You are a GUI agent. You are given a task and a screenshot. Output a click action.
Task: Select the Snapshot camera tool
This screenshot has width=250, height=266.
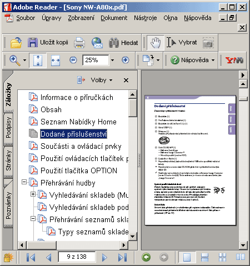click(x=208, y=43)
